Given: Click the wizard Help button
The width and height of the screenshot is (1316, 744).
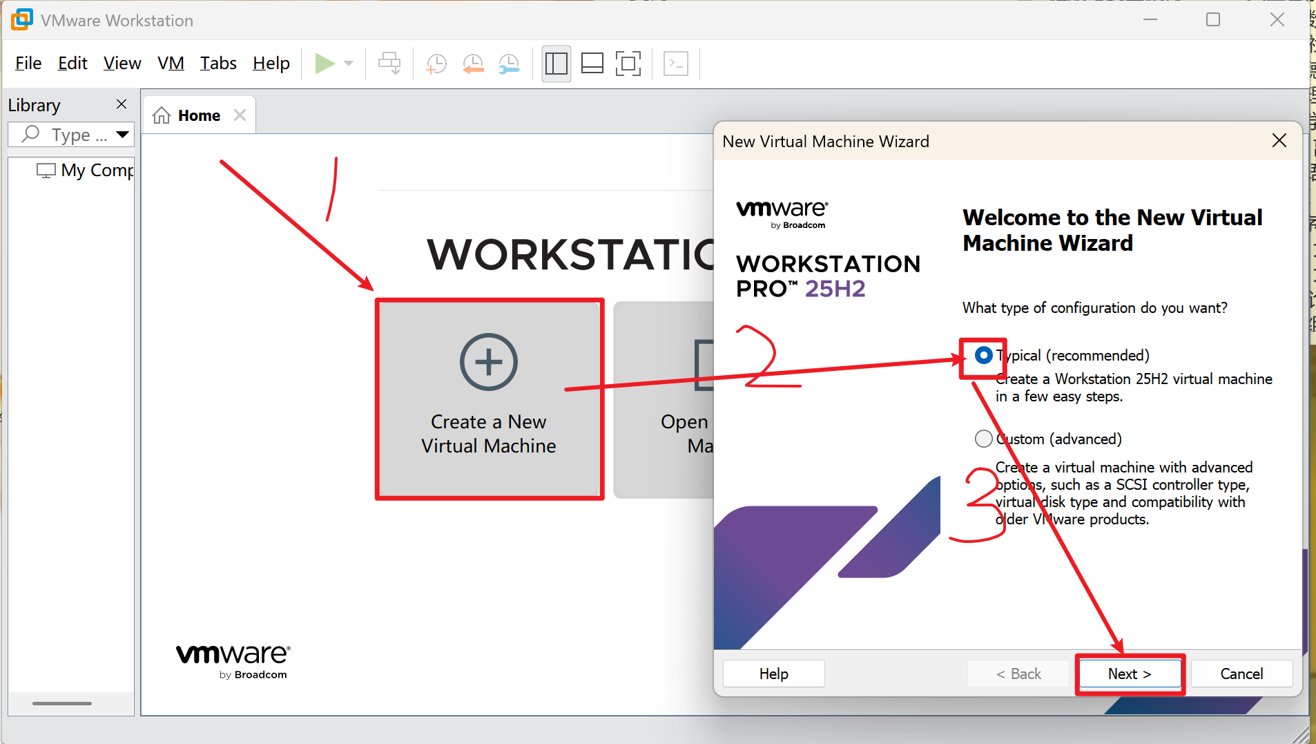Looking at the screenshot, I should [773, 674].
